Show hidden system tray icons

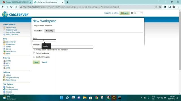(x=141, y=98)
